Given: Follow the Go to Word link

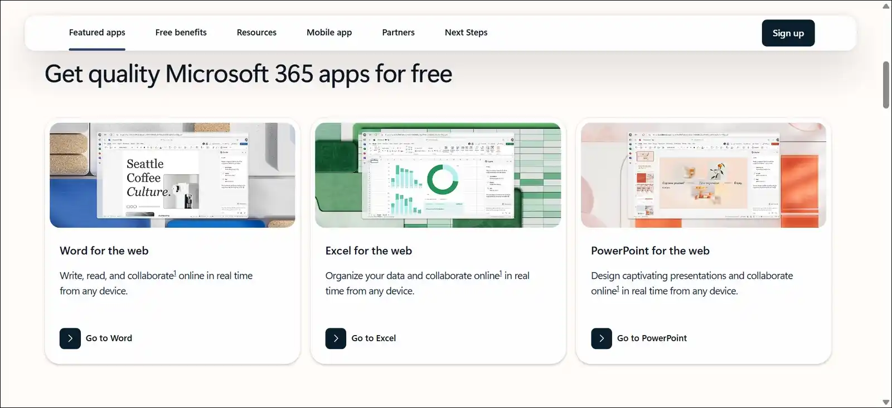Looking at the screenshot, I should click(109, 338).
